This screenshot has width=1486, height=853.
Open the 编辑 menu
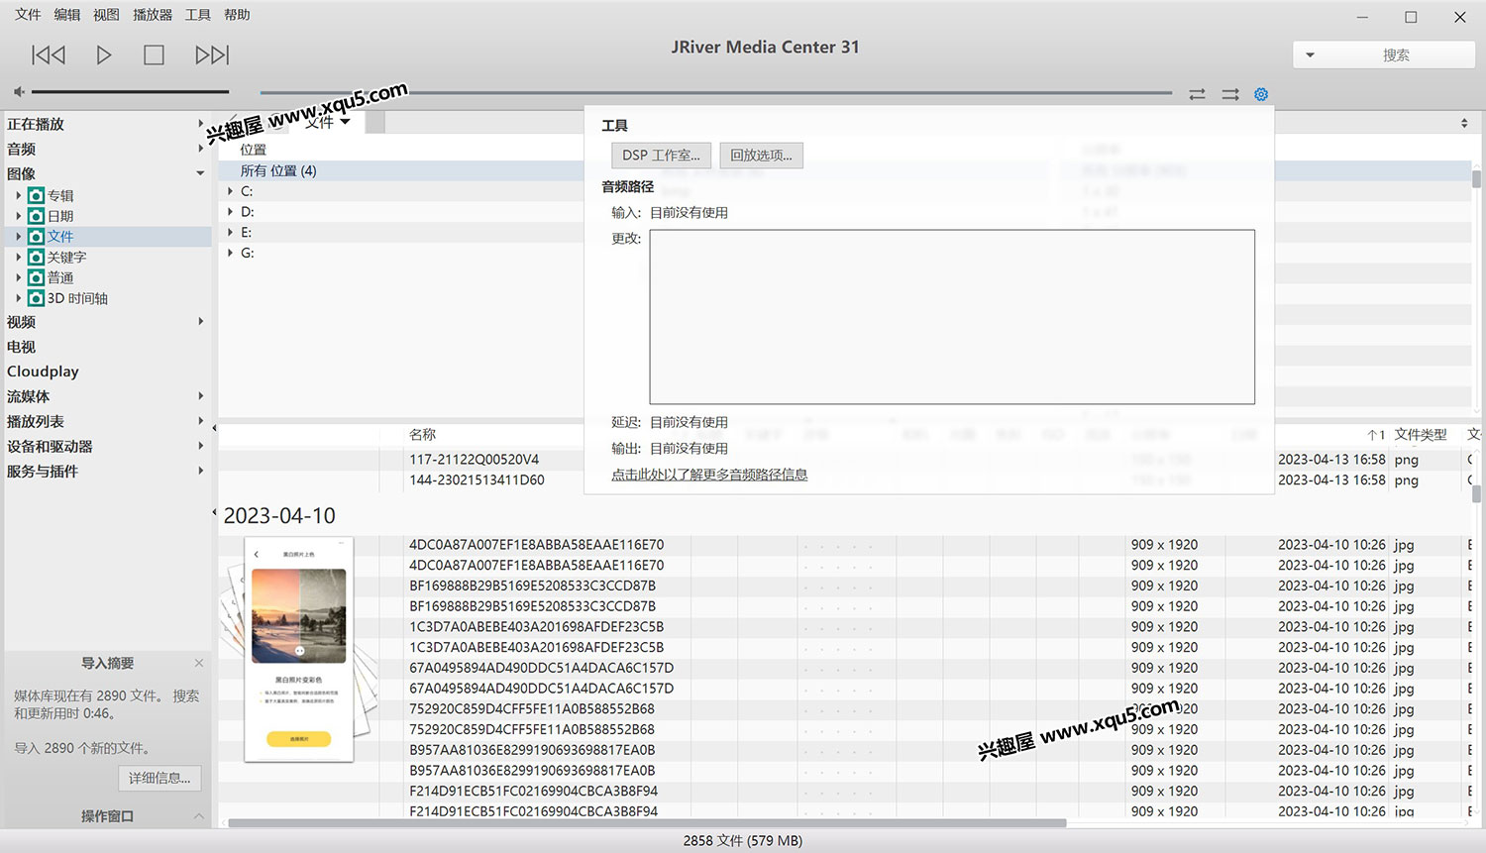[x=67, y=15]
